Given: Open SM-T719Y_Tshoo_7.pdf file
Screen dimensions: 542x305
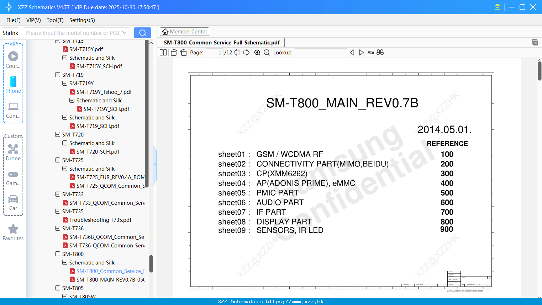Looking at the screenshot, I should (x=104, y=92).
